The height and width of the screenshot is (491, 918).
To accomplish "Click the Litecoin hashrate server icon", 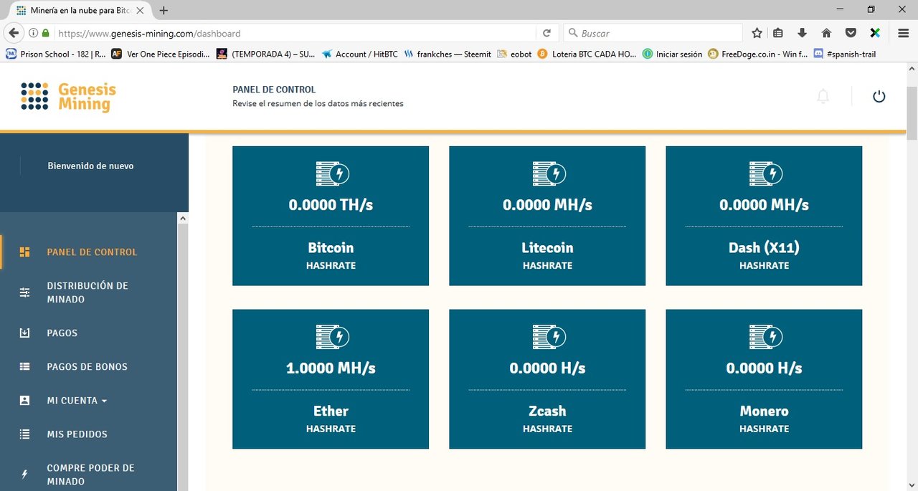I will (x=549, y=173).
